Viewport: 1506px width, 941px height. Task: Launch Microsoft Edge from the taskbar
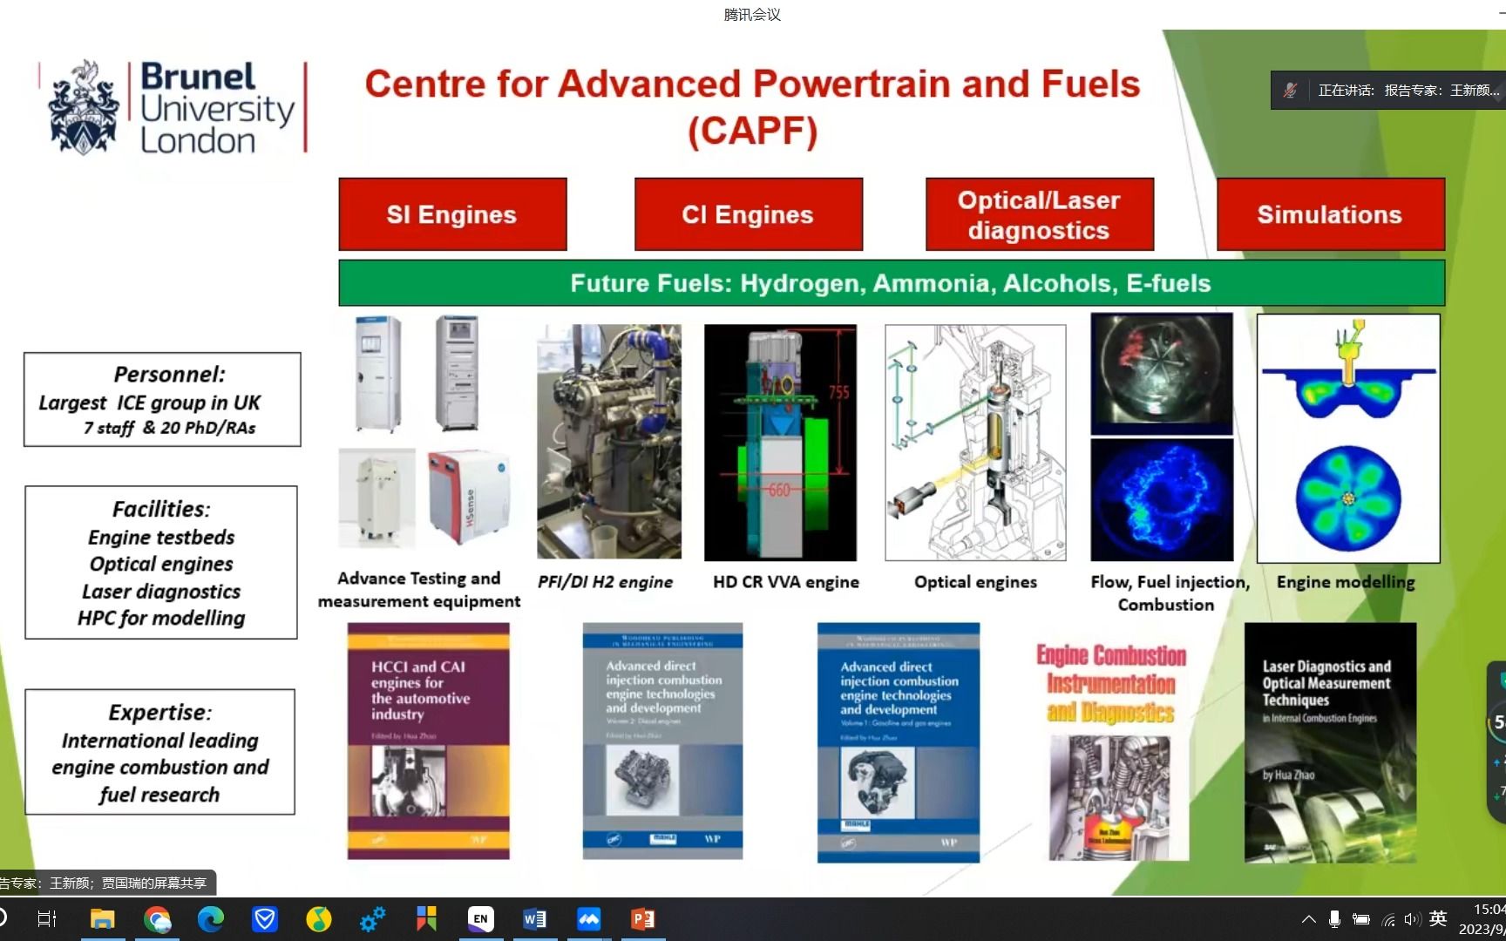pyautogui.click(x=211, y=919)
